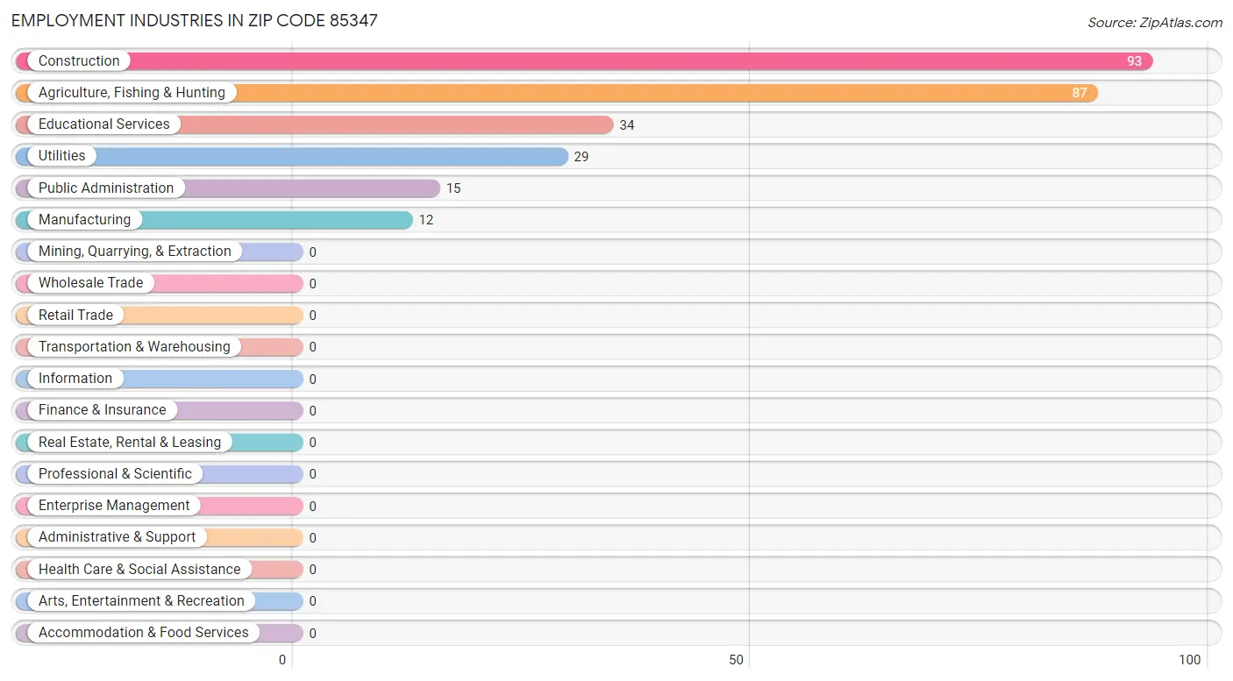The height and width of the screenshot is (681, 1233).
Task: Click the Source: ZipAtlas.com attribution
Action: click(x=1155, y=23)
